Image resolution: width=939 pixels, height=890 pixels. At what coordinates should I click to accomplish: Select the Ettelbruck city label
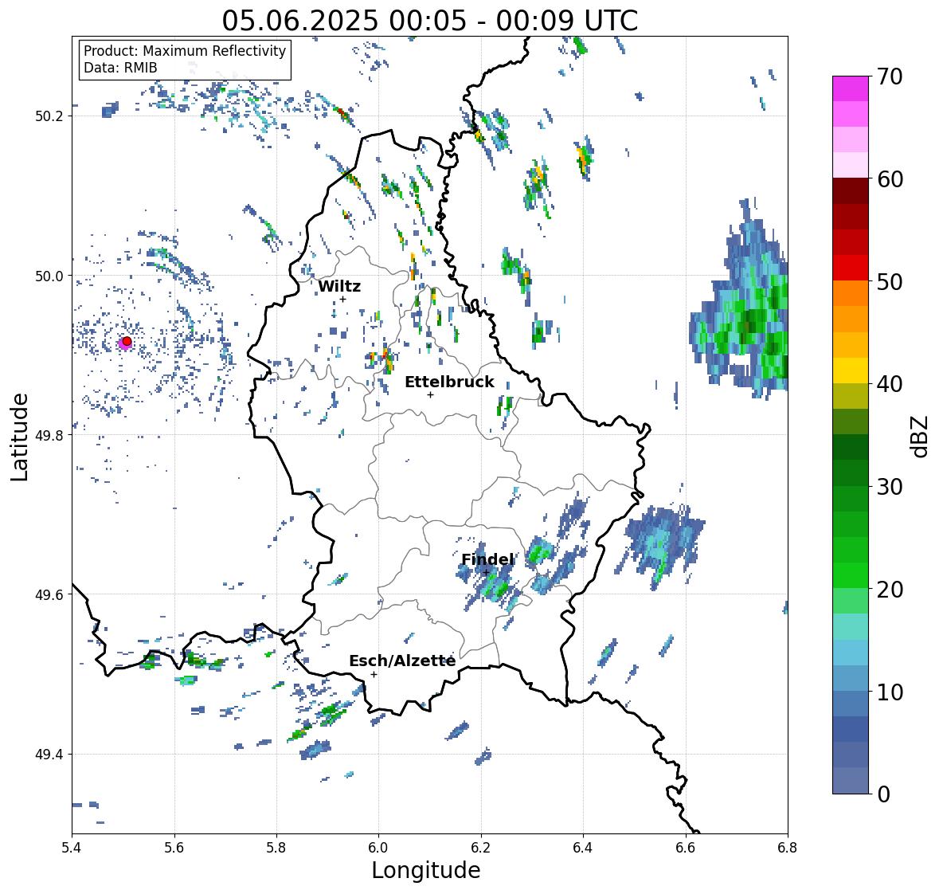tap(449, 382)
